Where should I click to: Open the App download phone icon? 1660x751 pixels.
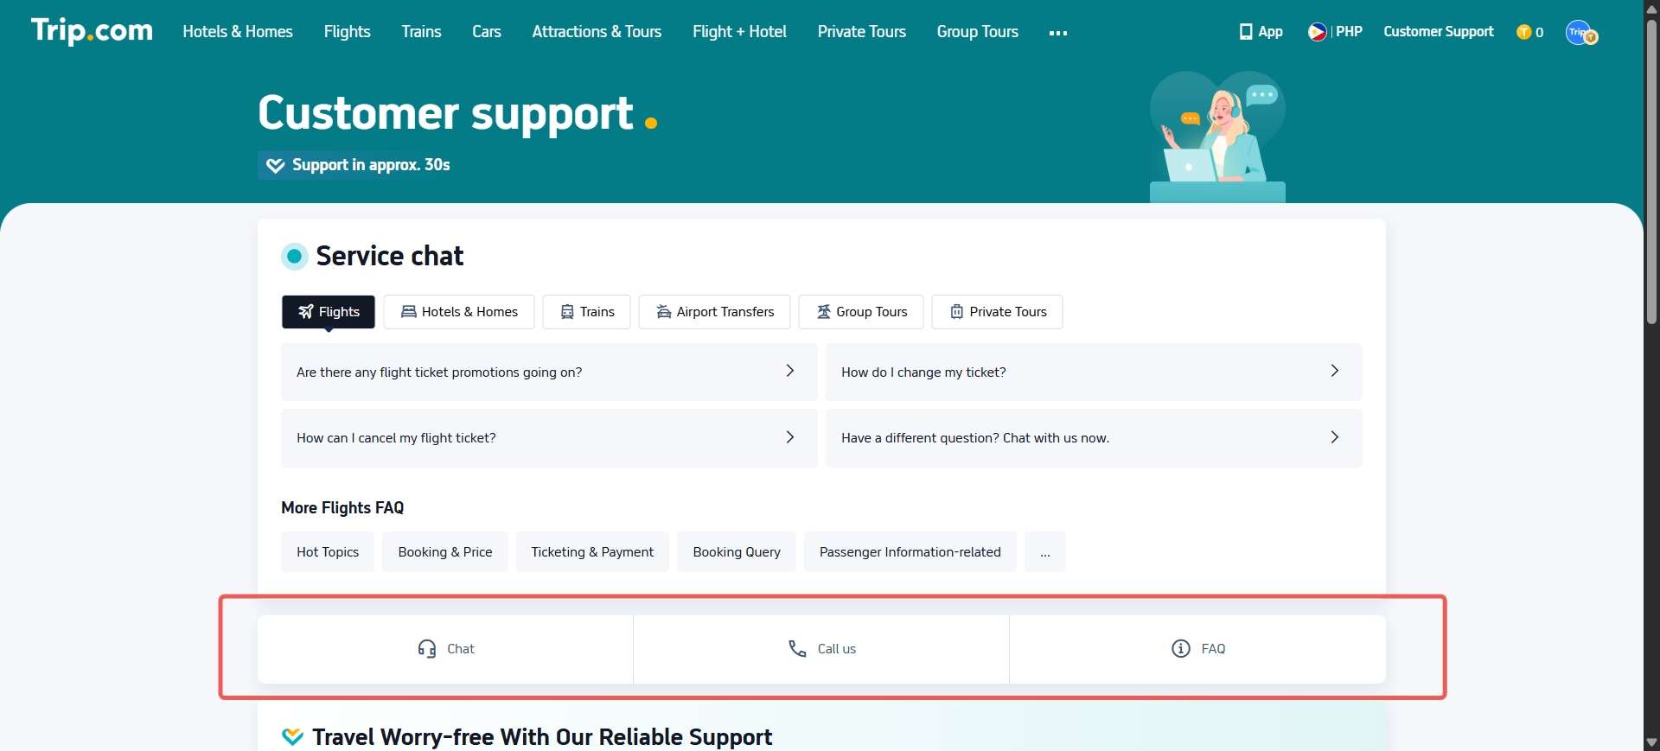pos(1245,32)
